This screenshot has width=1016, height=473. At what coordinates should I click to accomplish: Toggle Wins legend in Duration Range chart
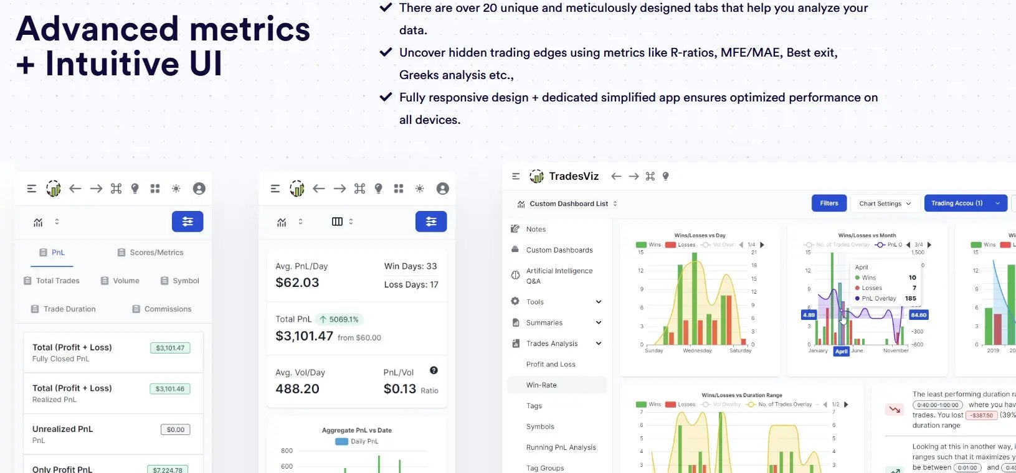[648, 405]
